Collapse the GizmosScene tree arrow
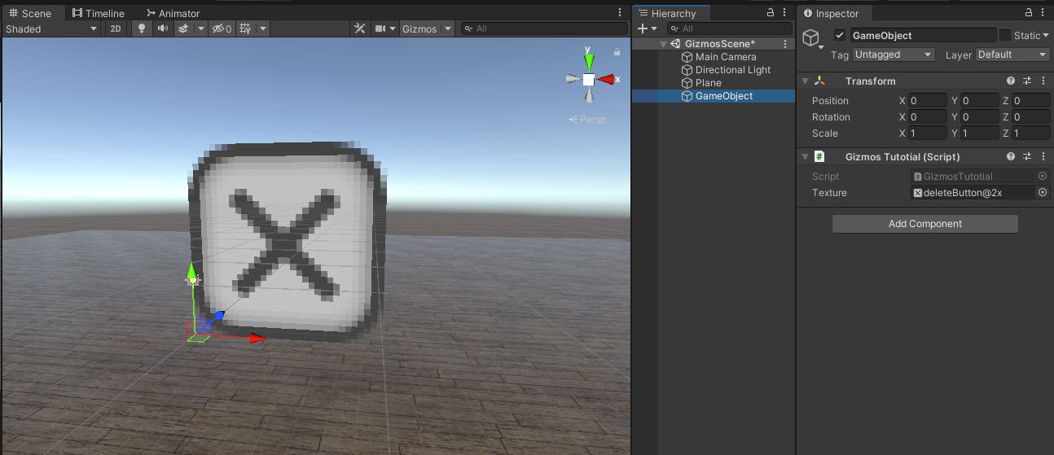This screenshot has height=455, width=1054. click(x=664, y=44)
